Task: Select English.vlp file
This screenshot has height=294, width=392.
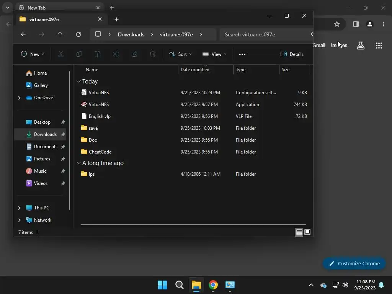Action: point(193,116)
